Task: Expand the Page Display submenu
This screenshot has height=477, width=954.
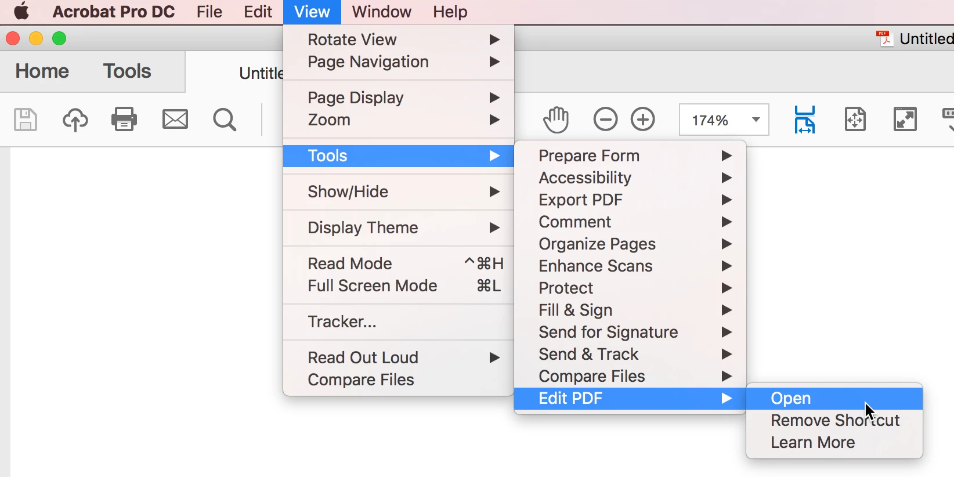Action: pyautogui.click(x=399, y=97)
